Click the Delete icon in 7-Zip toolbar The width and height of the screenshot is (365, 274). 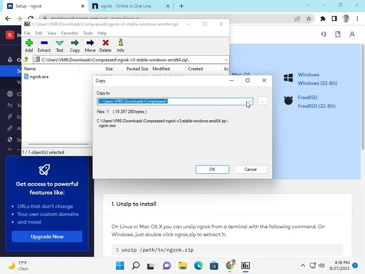pyautogui.click(x=106, y=46)
